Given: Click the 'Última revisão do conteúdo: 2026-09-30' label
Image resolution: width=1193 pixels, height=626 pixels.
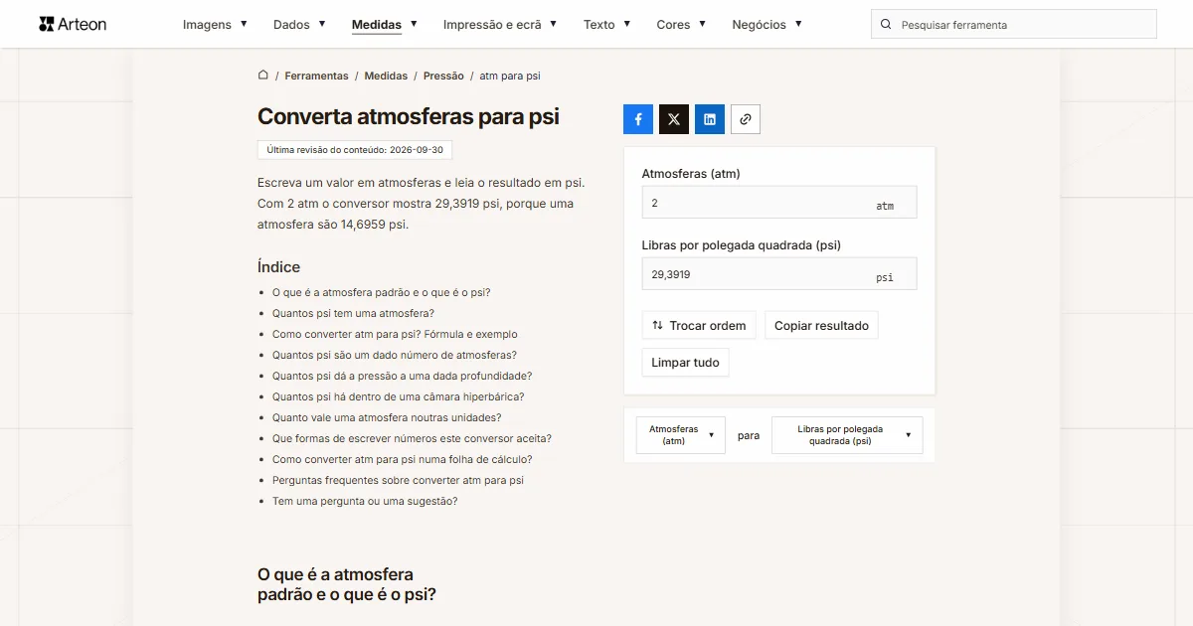Looking at the screenshot, I should (355, 150).
